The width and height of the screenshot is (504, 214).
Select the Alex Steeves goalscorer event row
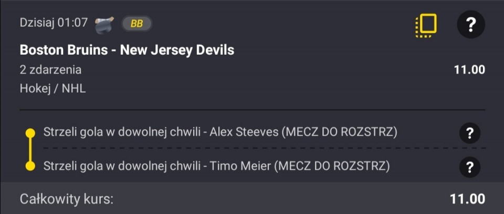coord(220,132)
